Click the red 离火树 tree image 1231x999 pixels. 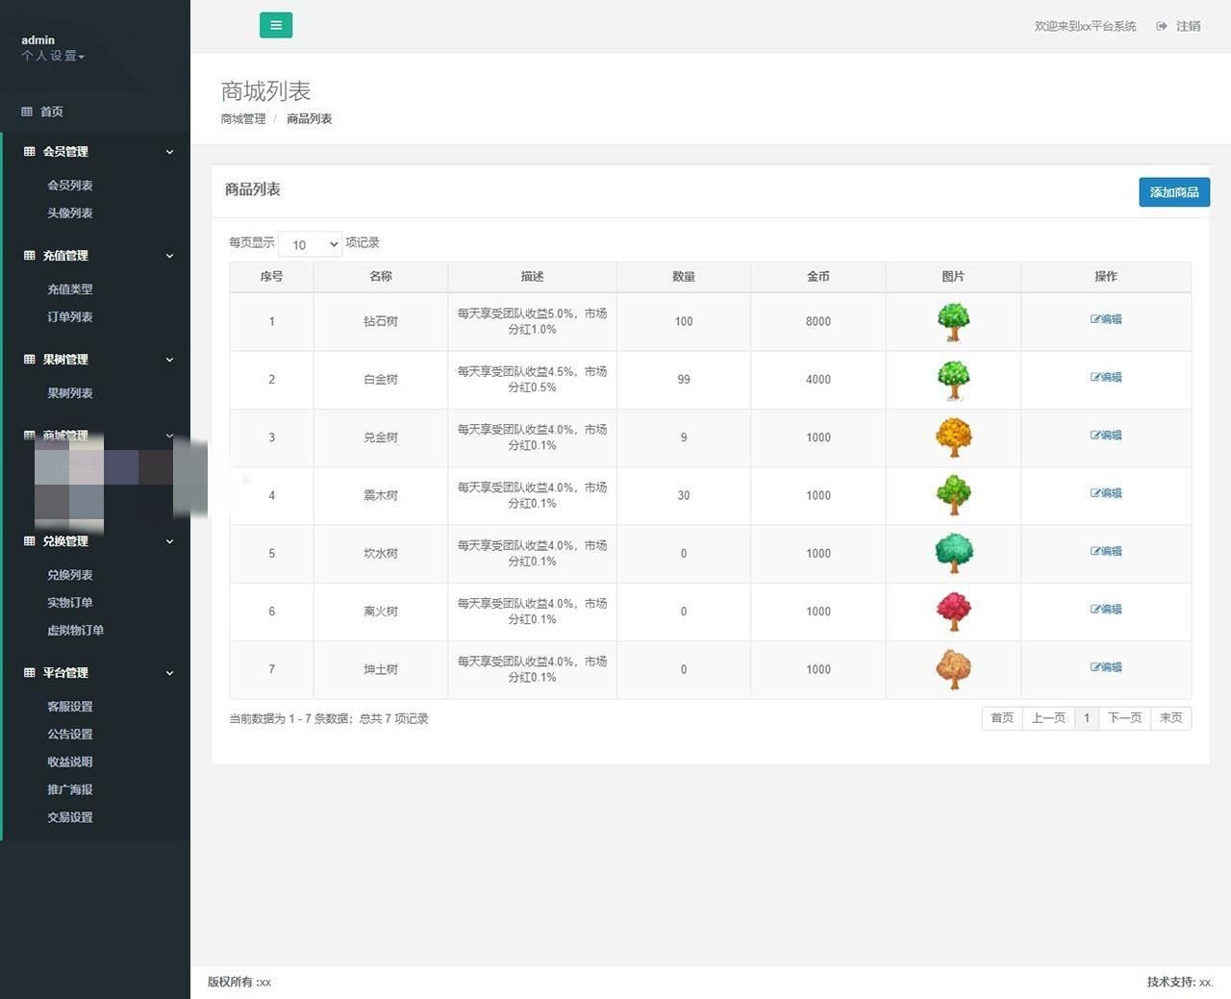(953, 612)
